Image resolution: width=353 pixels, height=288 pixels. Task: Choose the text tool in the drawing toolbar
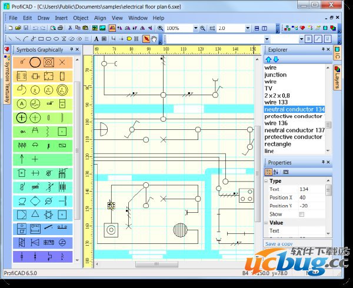(96, 39)
